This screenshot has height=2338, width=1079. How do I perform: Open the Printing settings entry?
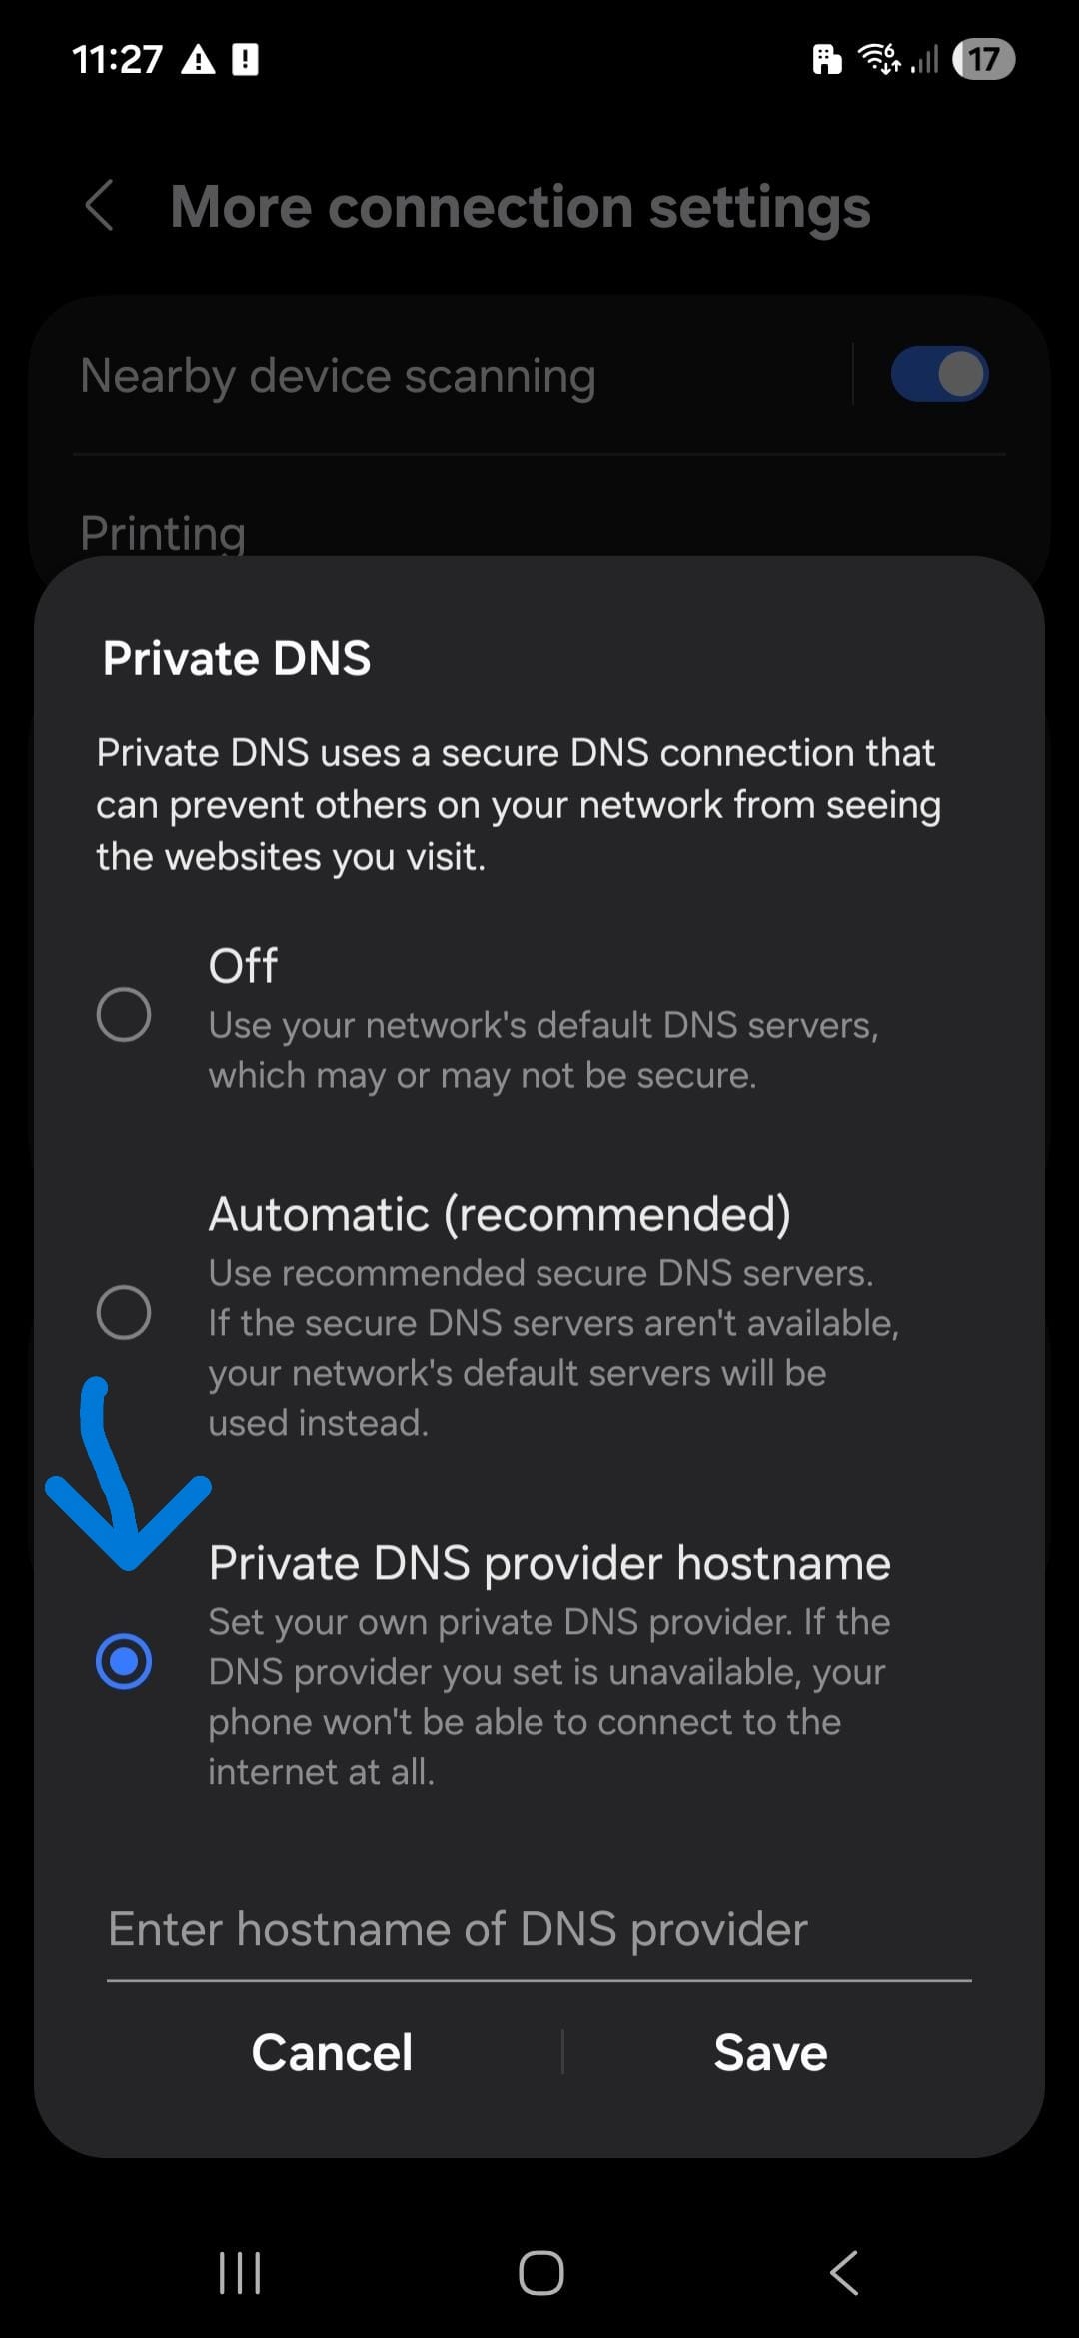163,533
